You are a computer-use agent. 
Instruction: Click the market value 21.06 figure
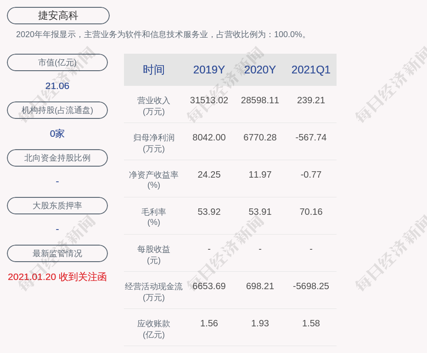point(57,86)
